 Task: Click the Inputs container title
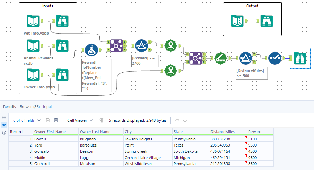(48, 6)
